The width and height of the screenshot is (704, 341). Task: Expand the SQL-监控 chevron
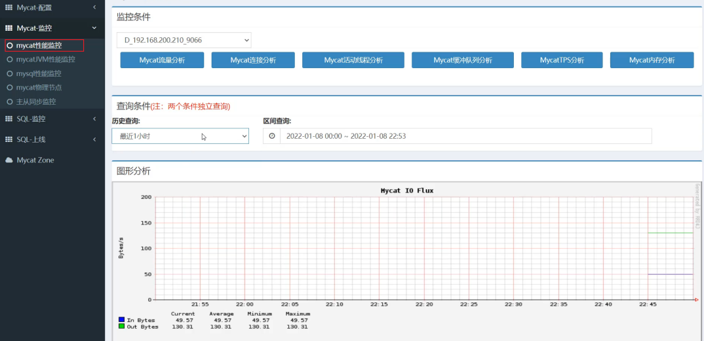(94, 118)
